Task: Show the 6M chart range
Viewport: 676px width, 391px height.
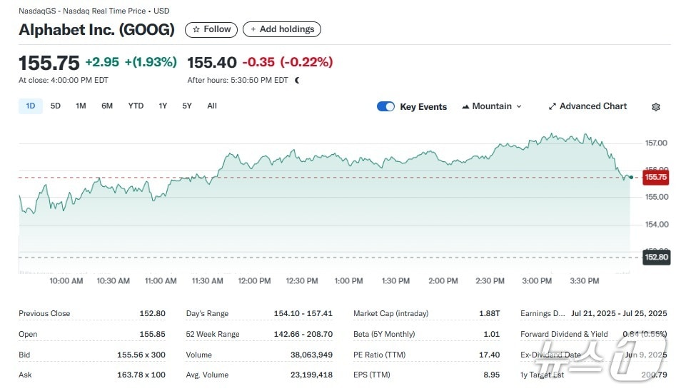Action: (107, 106)
